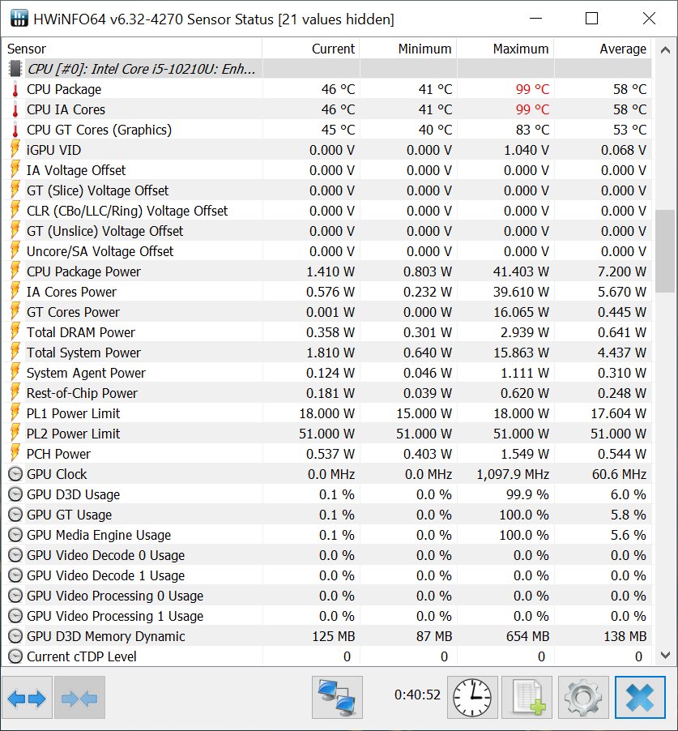Click the vertical scrollbar thumb
The height and width of the screenshot is (731, 678).
click(x=665, y=250)
